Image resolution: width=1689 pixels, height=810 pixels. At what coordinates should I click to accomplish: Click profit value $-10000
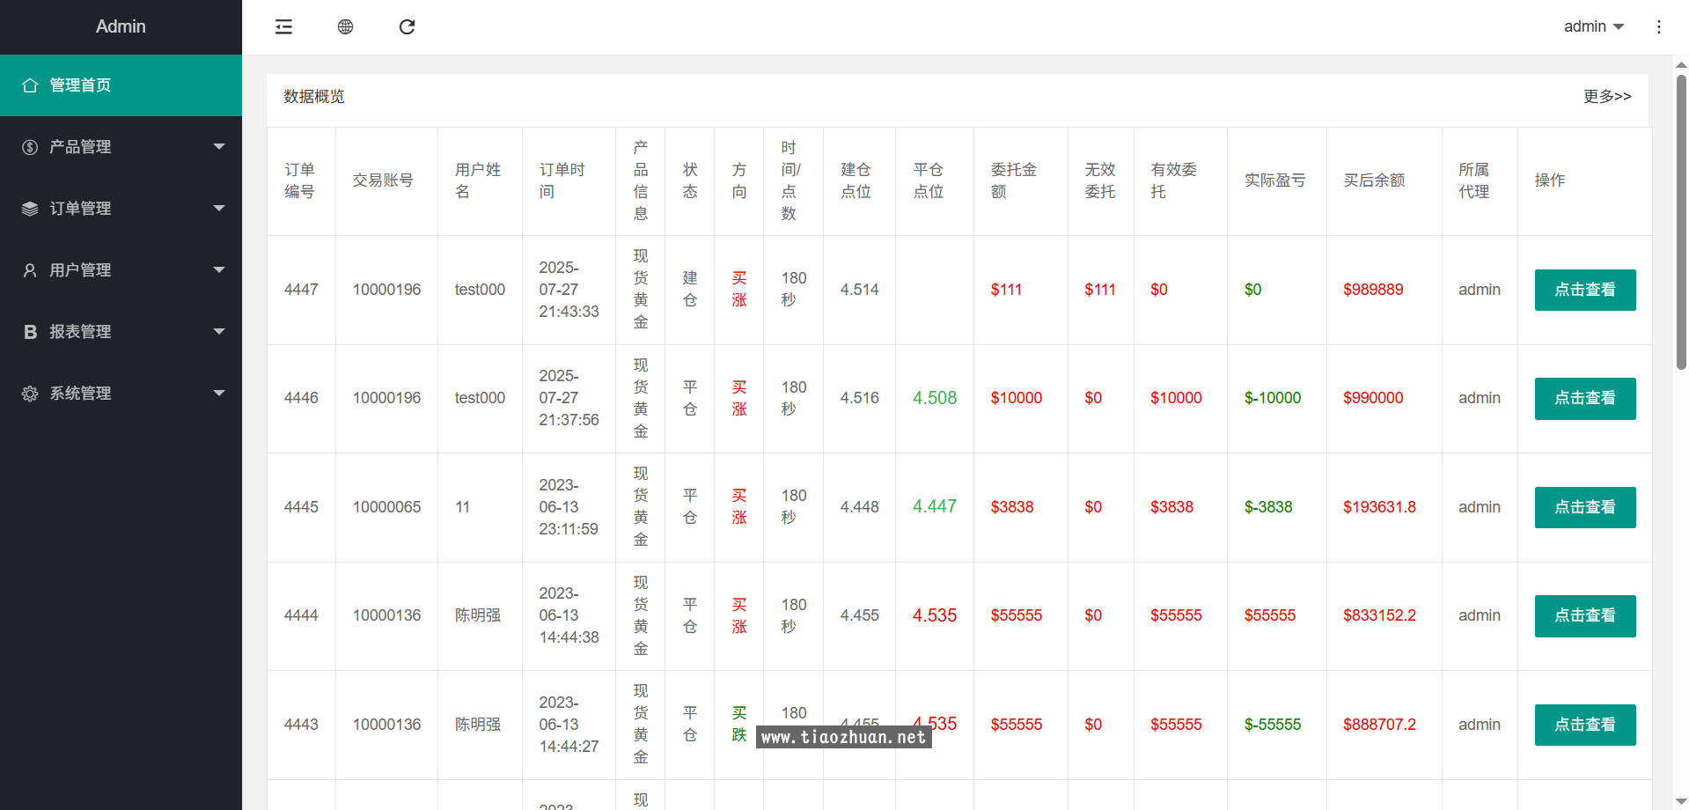pyautogui.click(x=1273, y=398)
